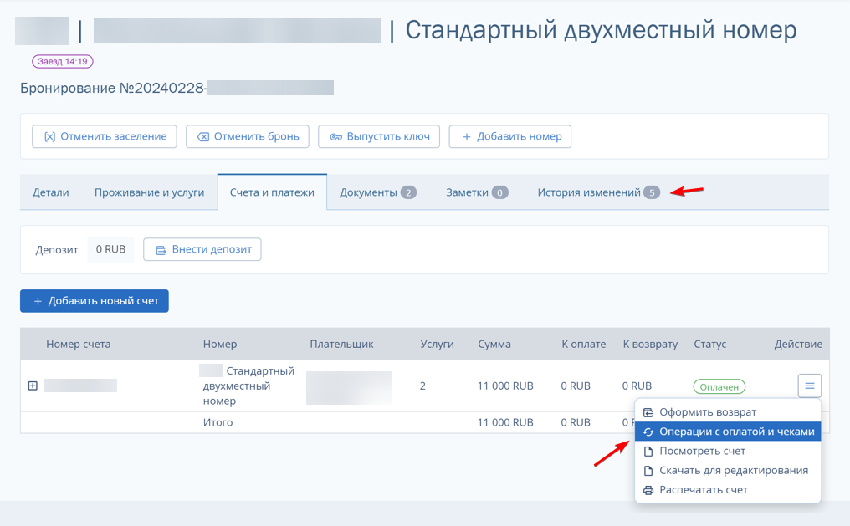Viewport: 850px width, 526px height.
Task: Select the Счета и платежи tab
Action: click(x=272, y=192)
